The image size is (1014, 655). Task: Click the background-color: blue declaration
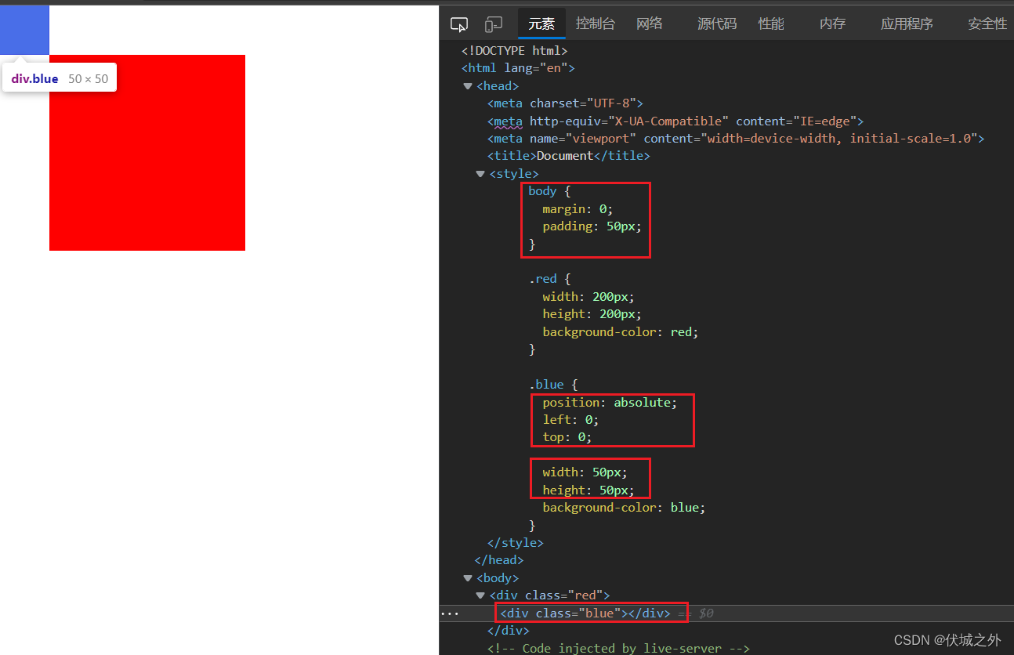tap(625, 508)
